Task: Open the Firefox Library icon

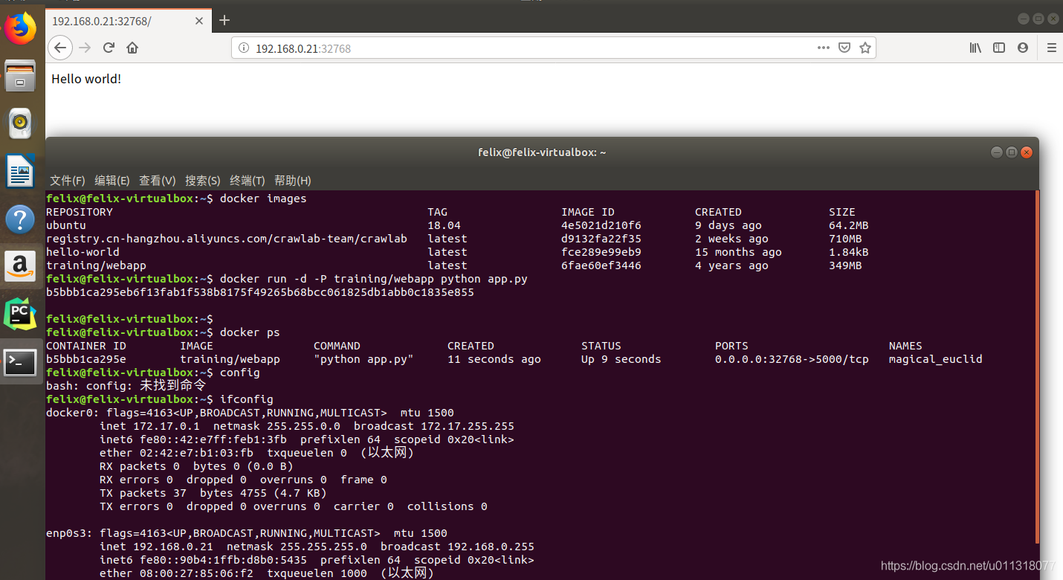Action: [x=976, y=48]
